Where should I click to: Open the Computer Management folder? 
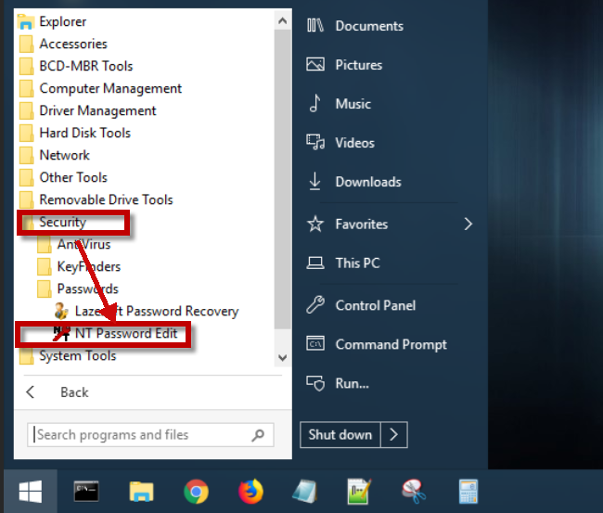point(100,88)
